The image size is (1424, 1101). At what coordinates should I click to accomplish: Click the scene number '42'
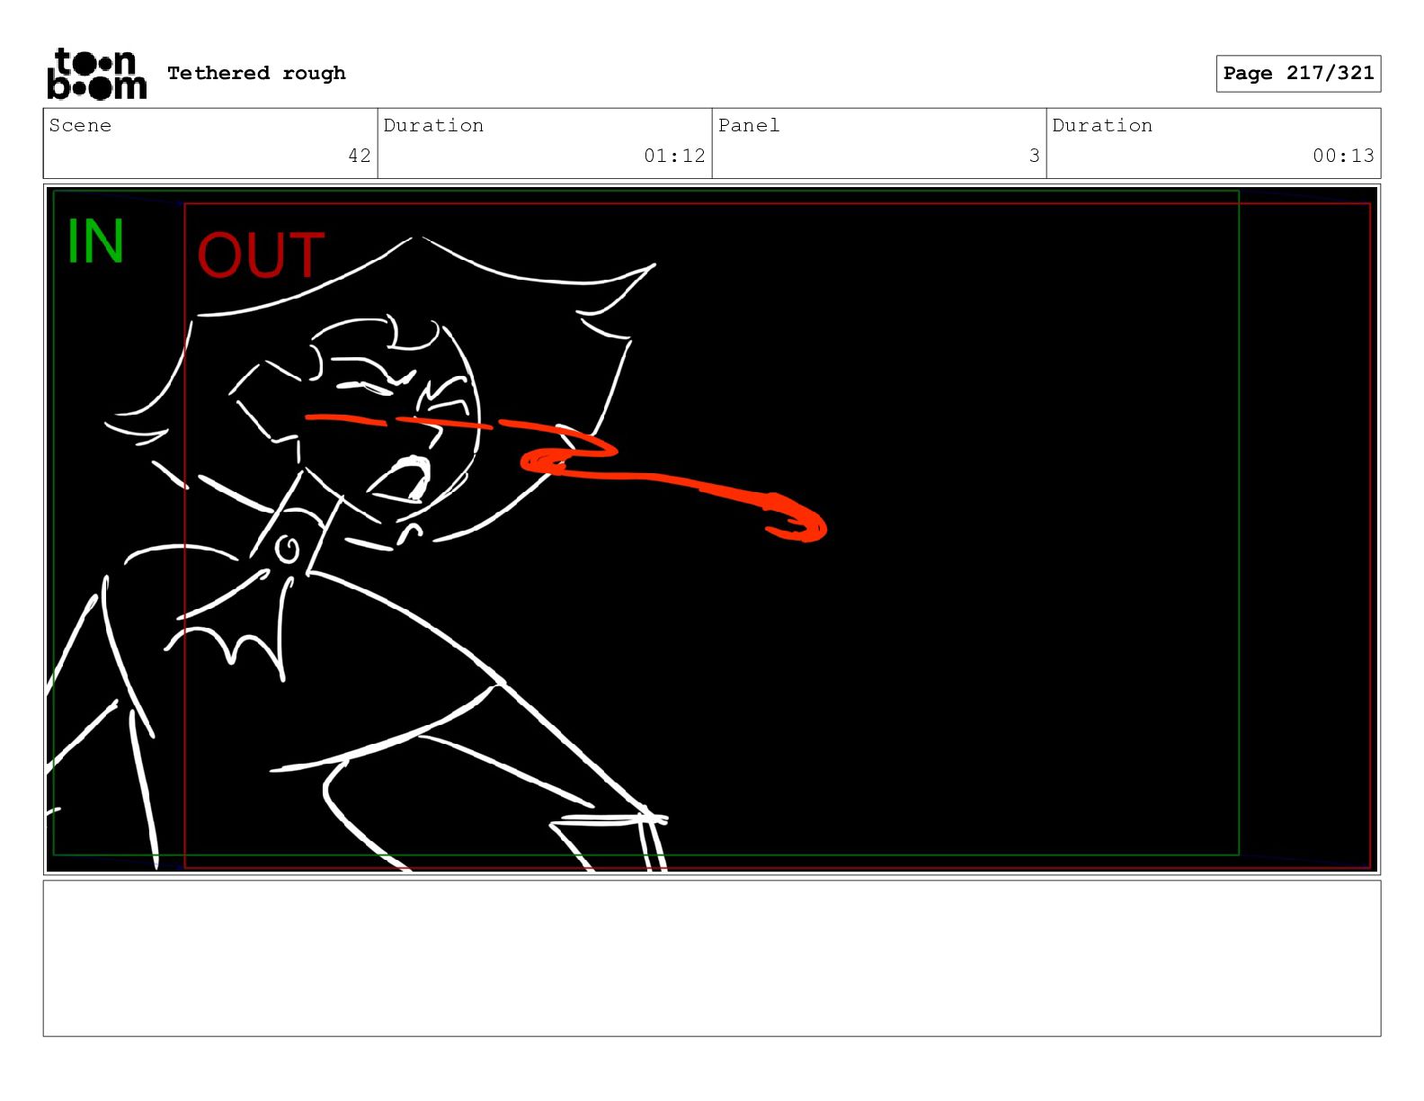pyautogui.click(x=360, y=156)
